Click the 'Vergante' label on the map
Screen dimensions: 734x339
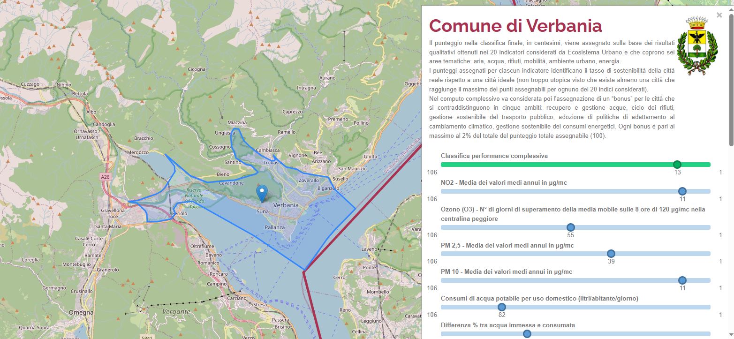[176, 311]
